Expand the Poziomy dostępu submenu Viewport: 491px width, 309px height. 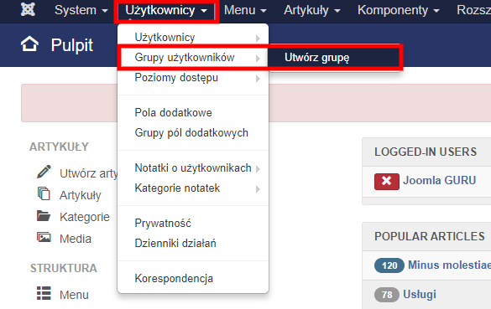tap(193, 78)
